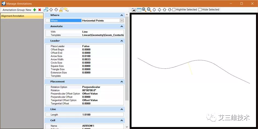Delete annotation group with red X icon

pyautogui.click(x=40, y=10)
